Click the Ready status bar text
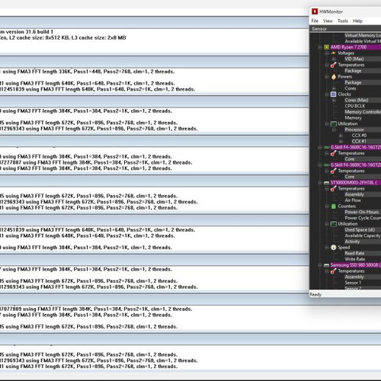The image size is (381, 381). [x=315, y=294]
